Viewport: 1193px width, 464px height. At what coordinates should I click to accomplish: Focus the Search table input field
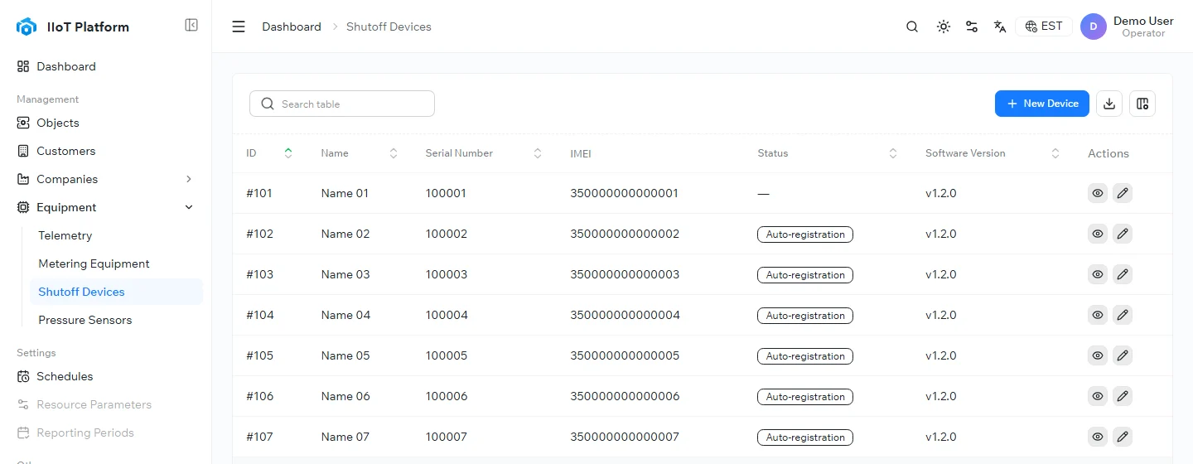pyautogui.click(x=342, y=104)
